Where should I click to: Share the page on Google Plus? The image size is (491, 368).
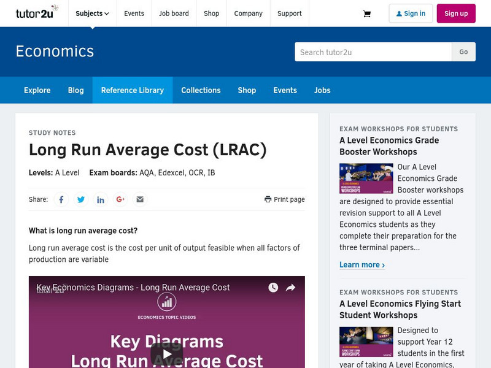(120, 199)
